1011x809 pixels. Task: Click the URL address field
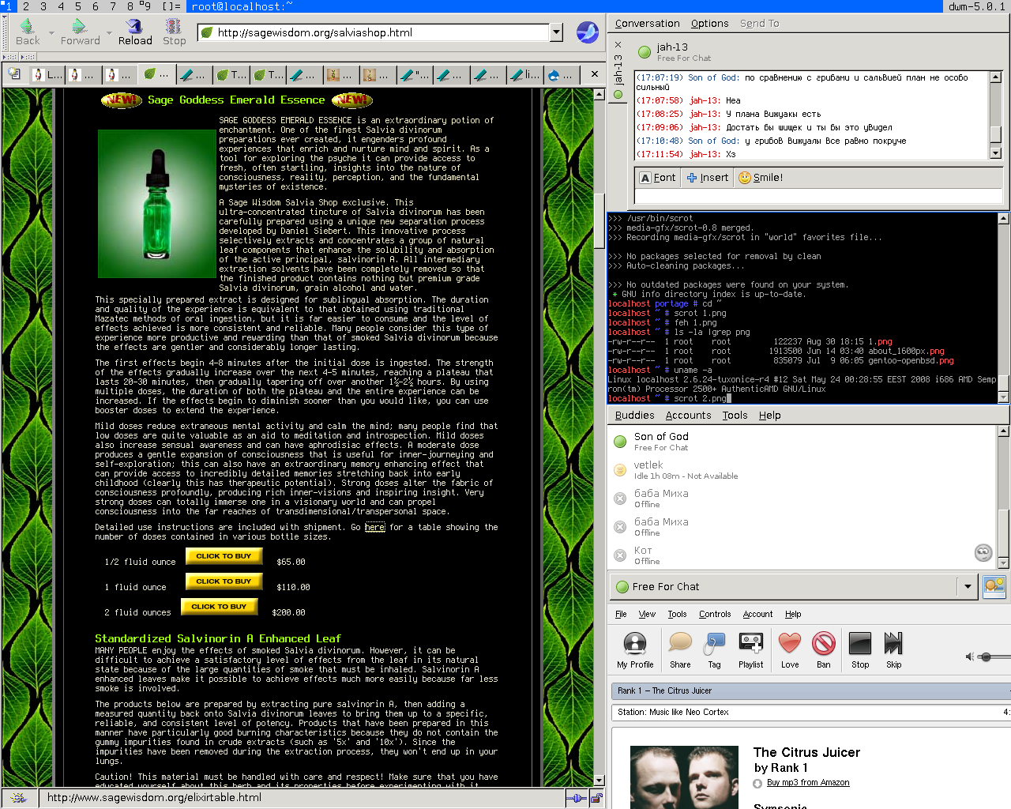[x=374, y=32]
